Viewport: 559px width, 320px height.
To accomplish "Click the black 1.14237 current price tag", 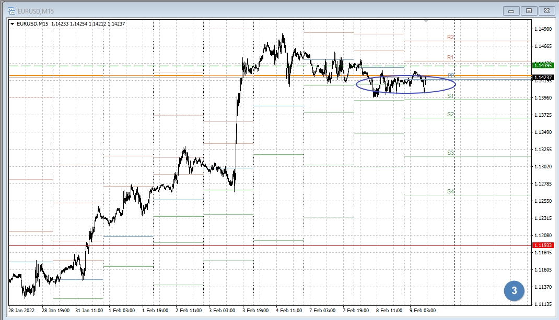I will (x=543, y=78).
